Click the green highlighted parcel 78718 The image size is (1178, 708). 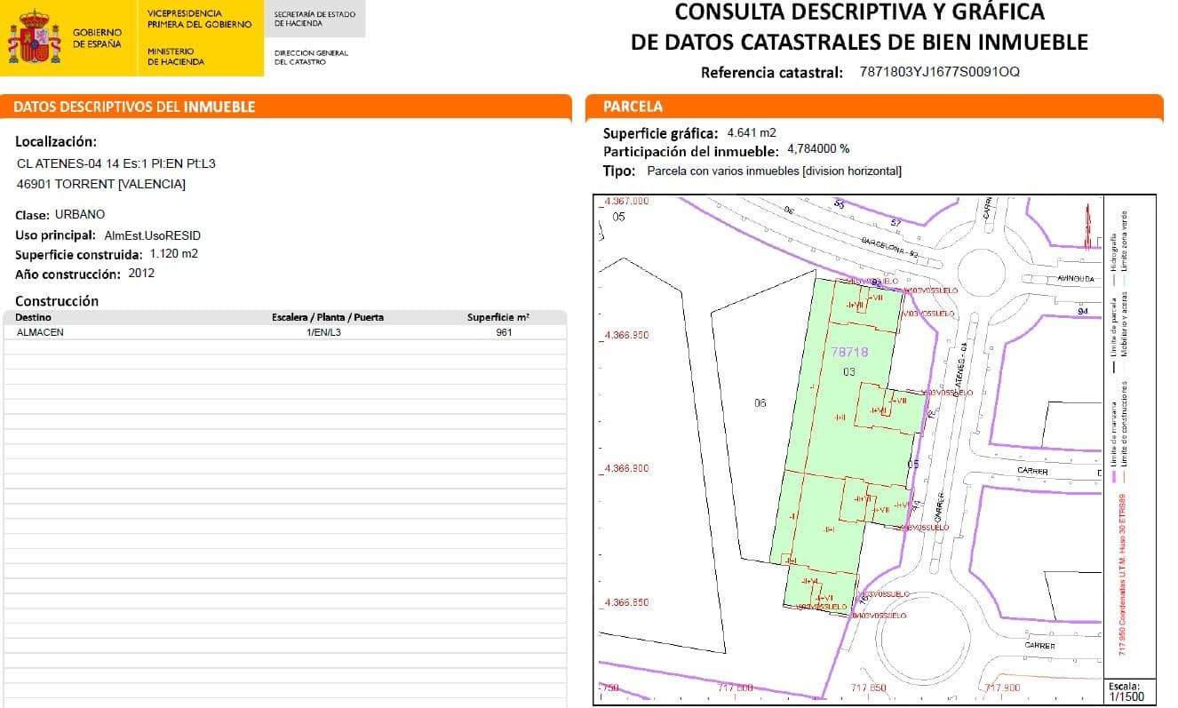click(x=850, y=350)
